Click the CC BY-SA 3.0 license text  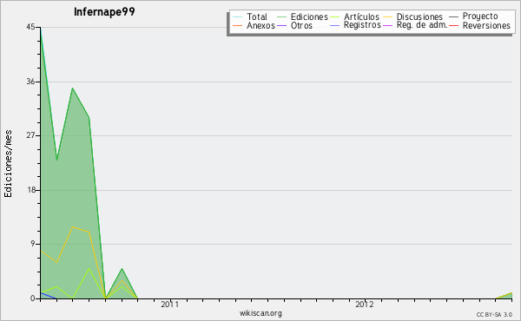pos(494,314)
